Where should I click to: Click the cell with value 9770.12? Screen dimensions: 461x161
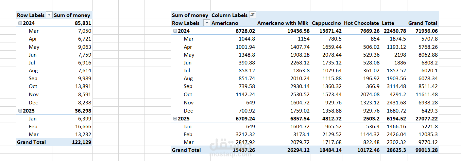pos(428,142)
